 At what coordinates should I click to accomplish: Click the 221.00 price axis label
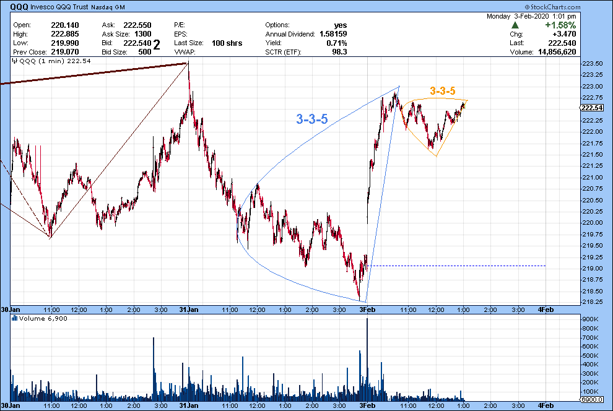click(x=593, y=178)
